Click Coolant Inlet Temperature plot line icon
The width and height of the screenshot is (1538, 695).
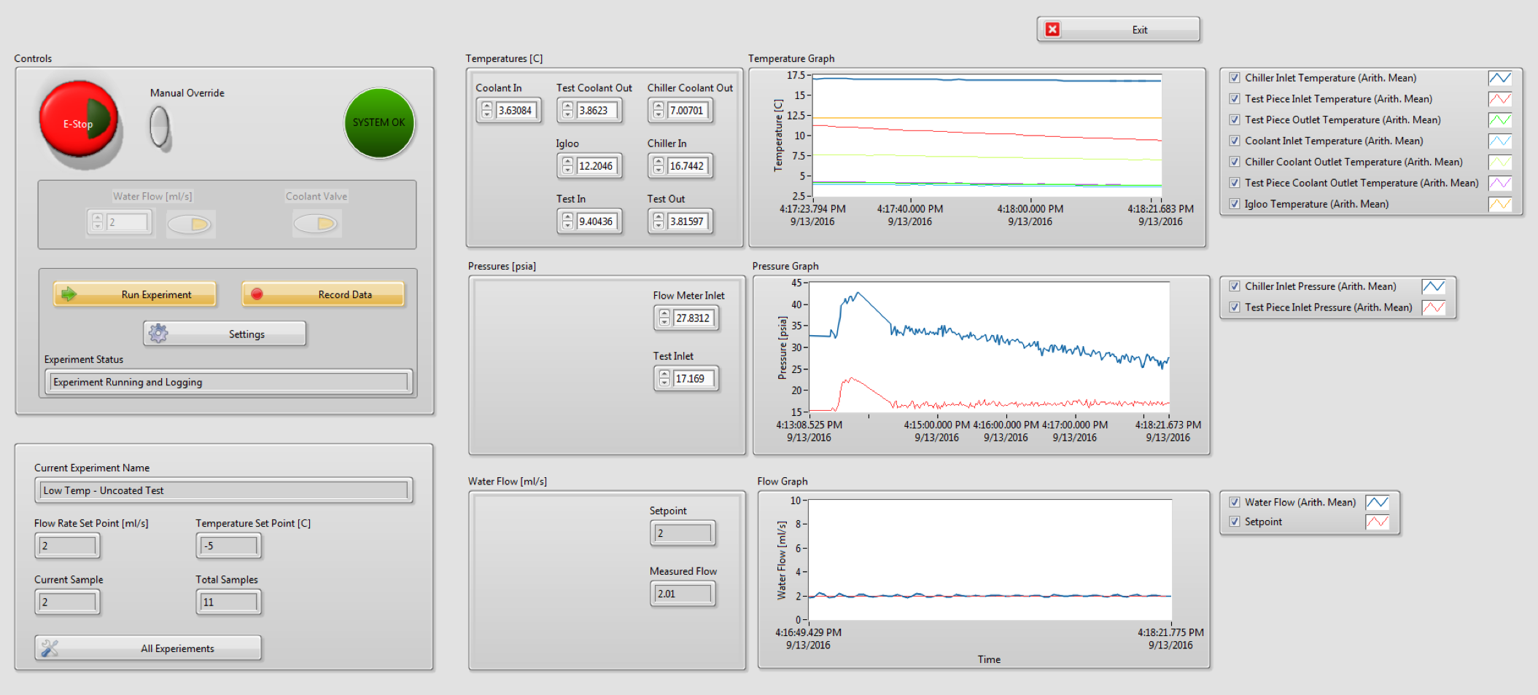1500,141
